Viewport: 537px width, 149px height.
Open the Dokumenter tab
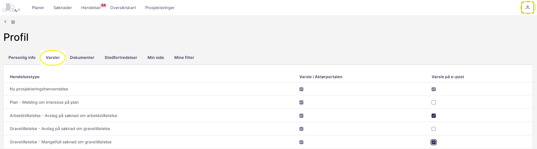82,58
